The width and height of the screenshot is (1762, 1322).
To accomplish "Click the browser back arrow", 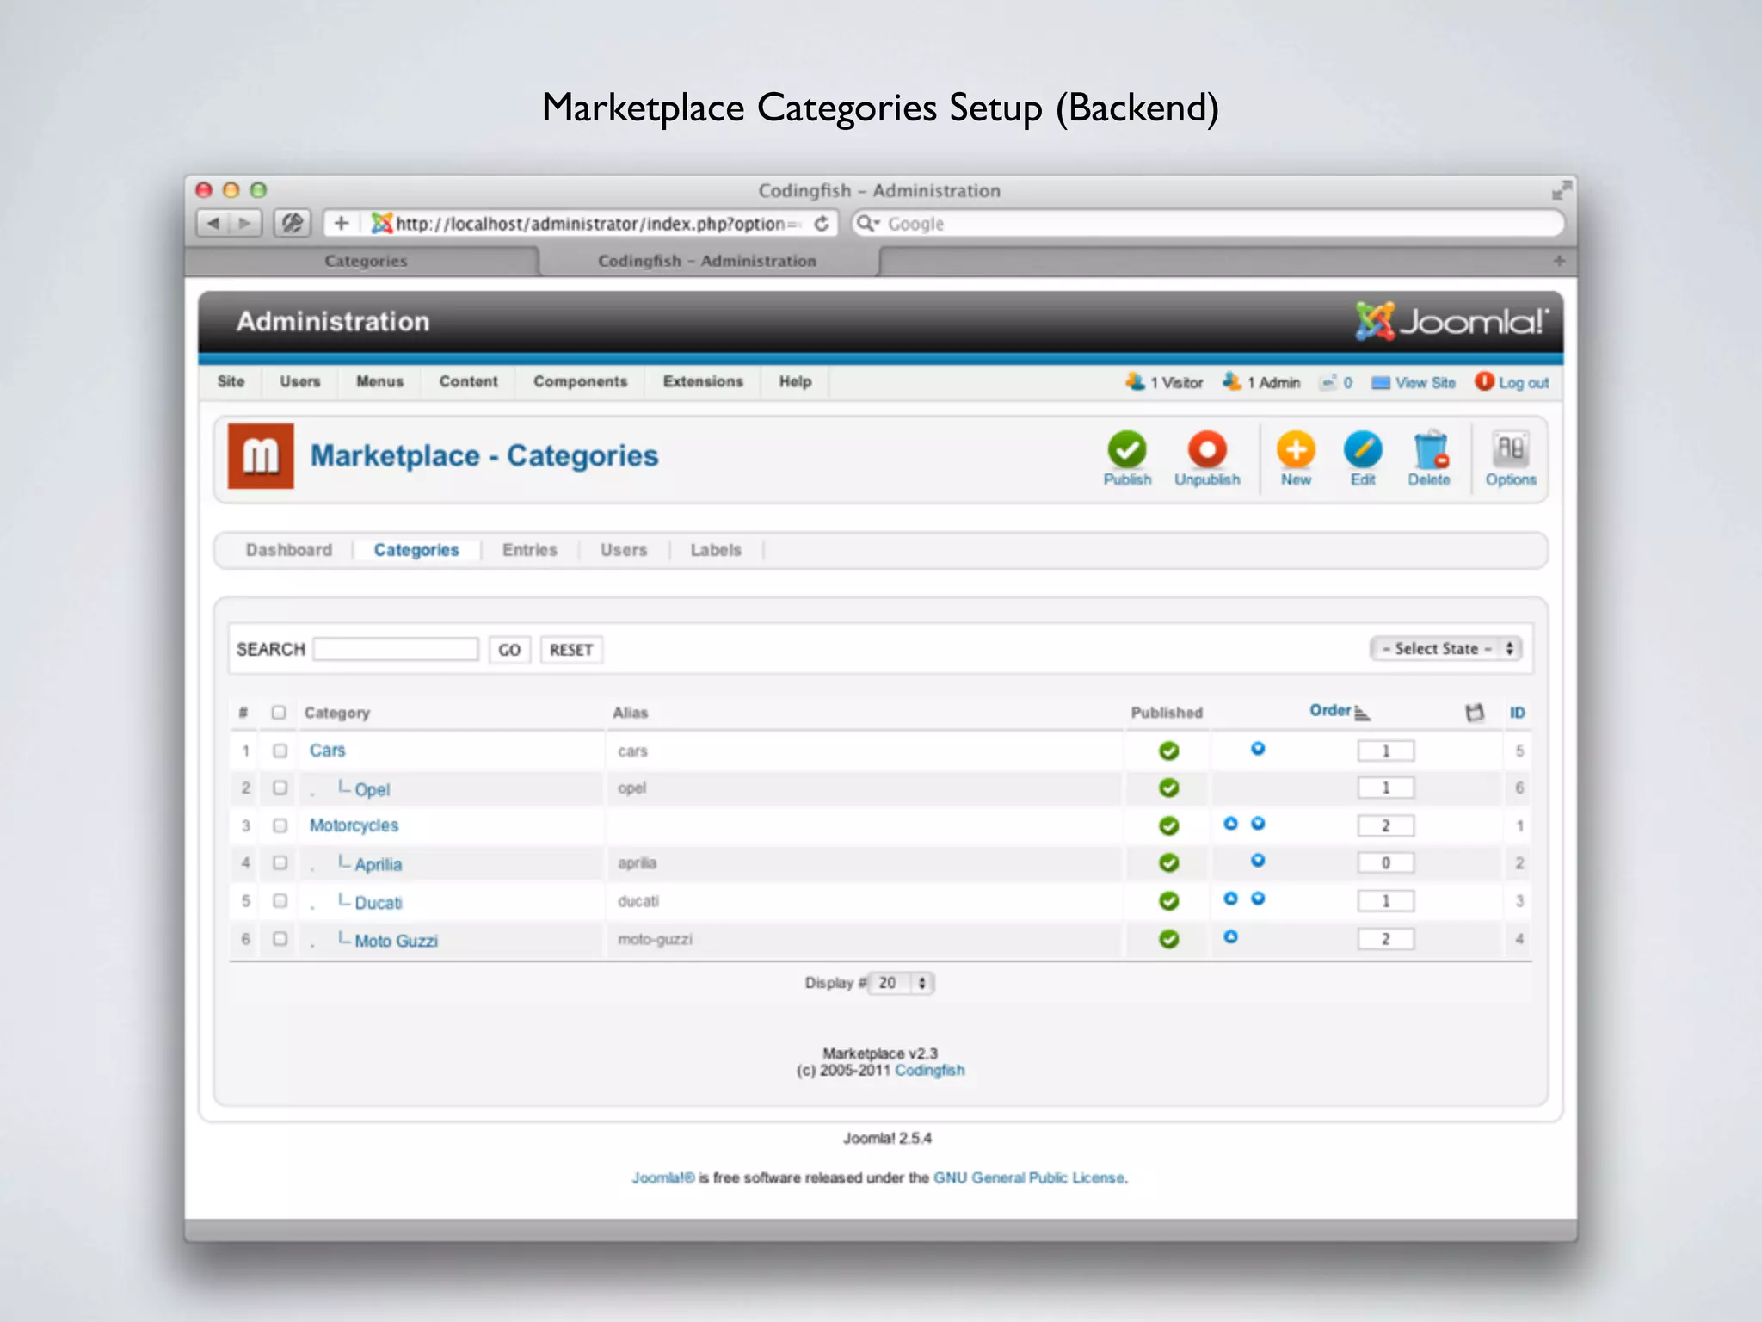I will 213,224.
